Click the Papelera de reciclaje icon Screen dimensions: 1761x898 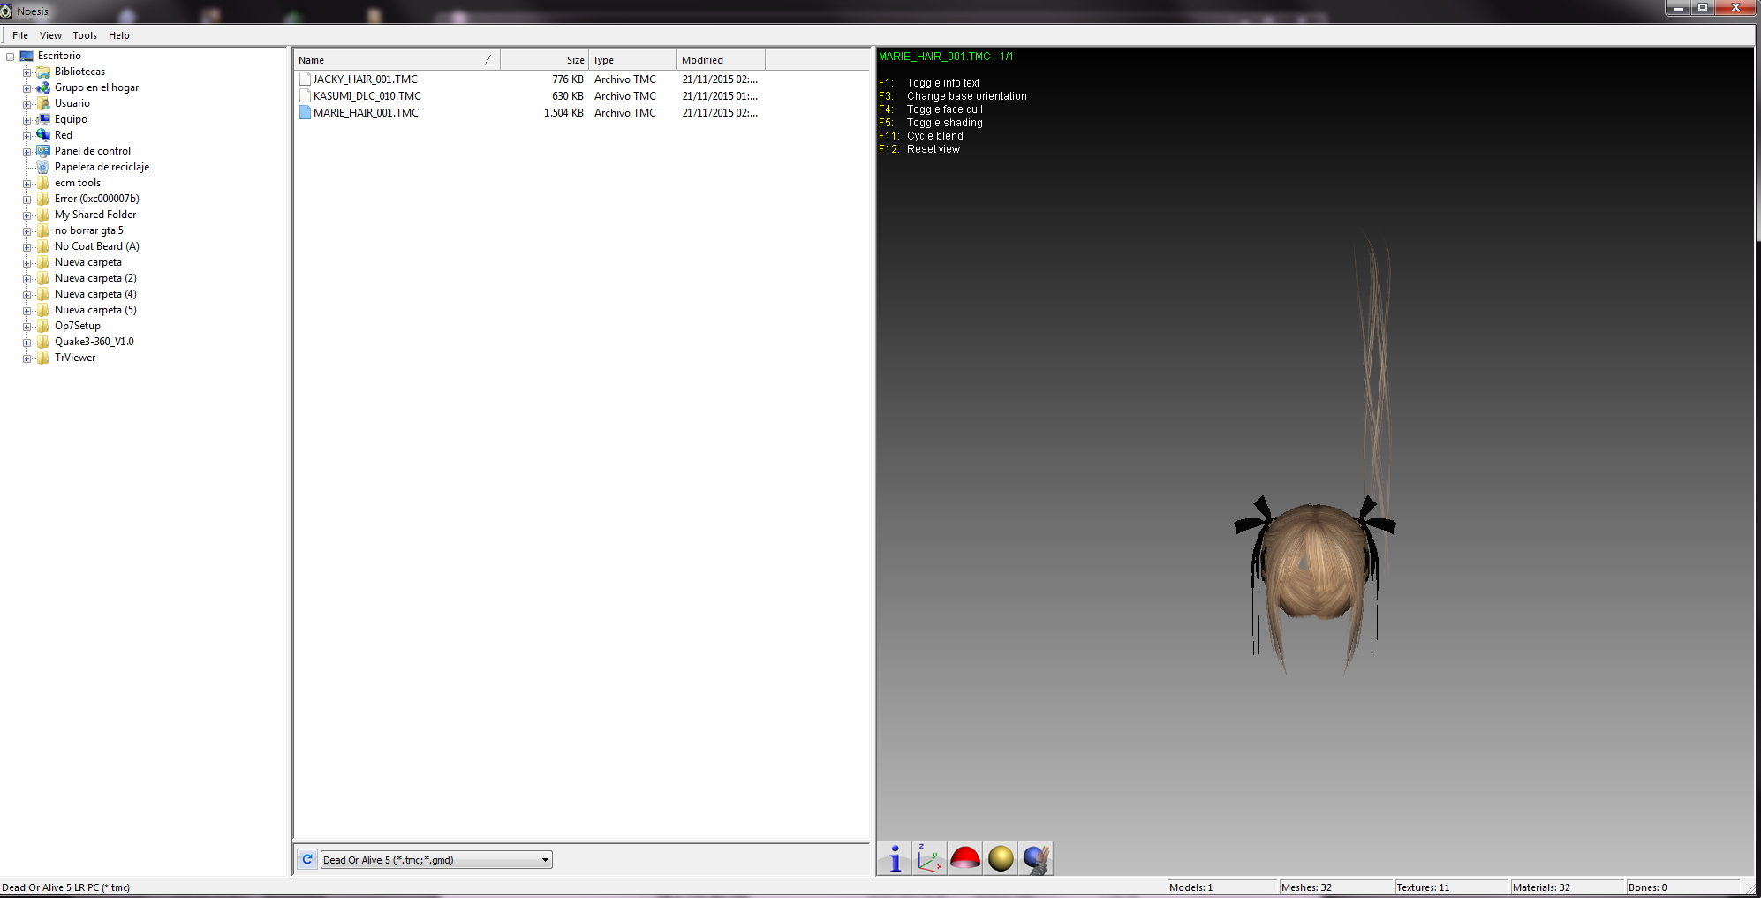pyautogui.click(x=42, y=167)
